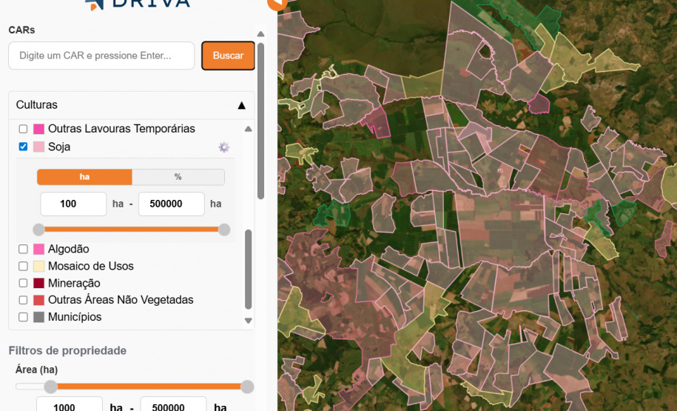Click Soja maximum hectares field 500000
This screenshot has width=677, height=411.
tap(172, 204)
